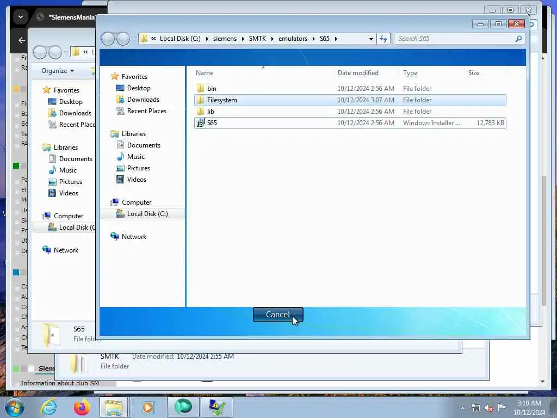The image size is (557, 418).
Task: Click the browser back arrow in SiemensMania window
Action: [x=22, y=40]
